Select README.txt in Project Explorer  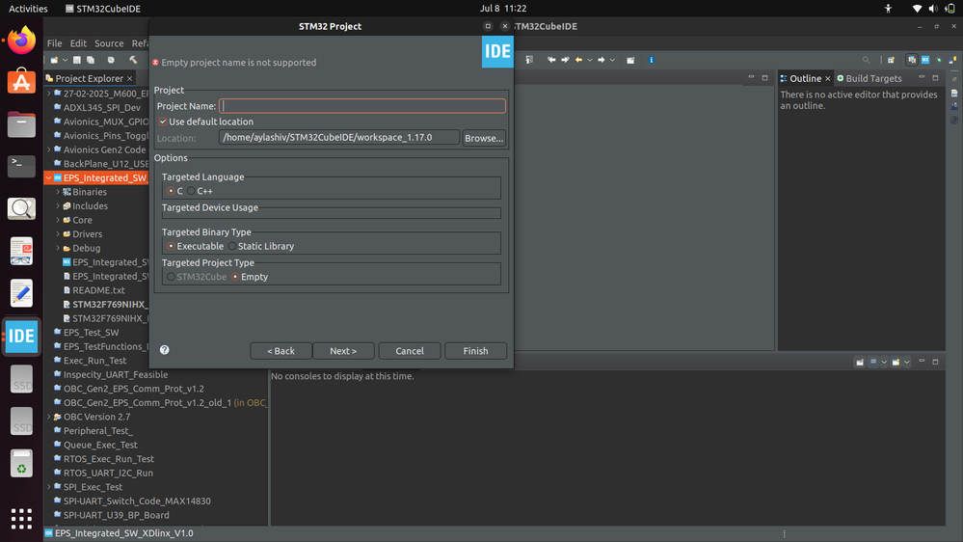coord(98,290)
